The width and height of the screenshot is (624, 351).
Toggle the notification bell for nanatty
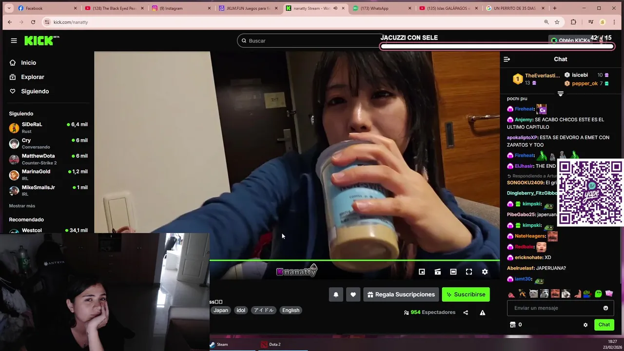[x=336, y=294]
